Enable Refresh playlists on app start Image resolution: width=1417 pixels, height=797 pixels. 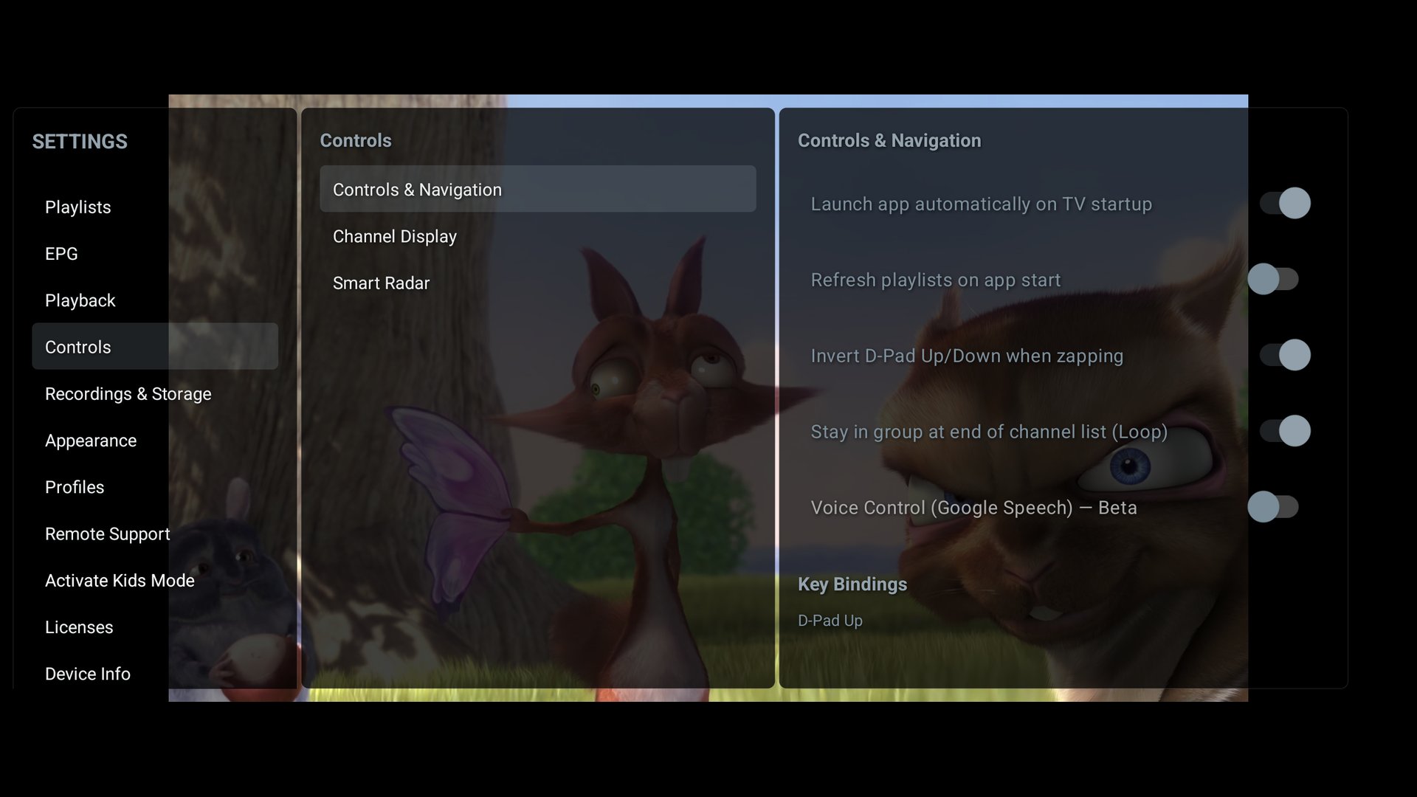1273,279
